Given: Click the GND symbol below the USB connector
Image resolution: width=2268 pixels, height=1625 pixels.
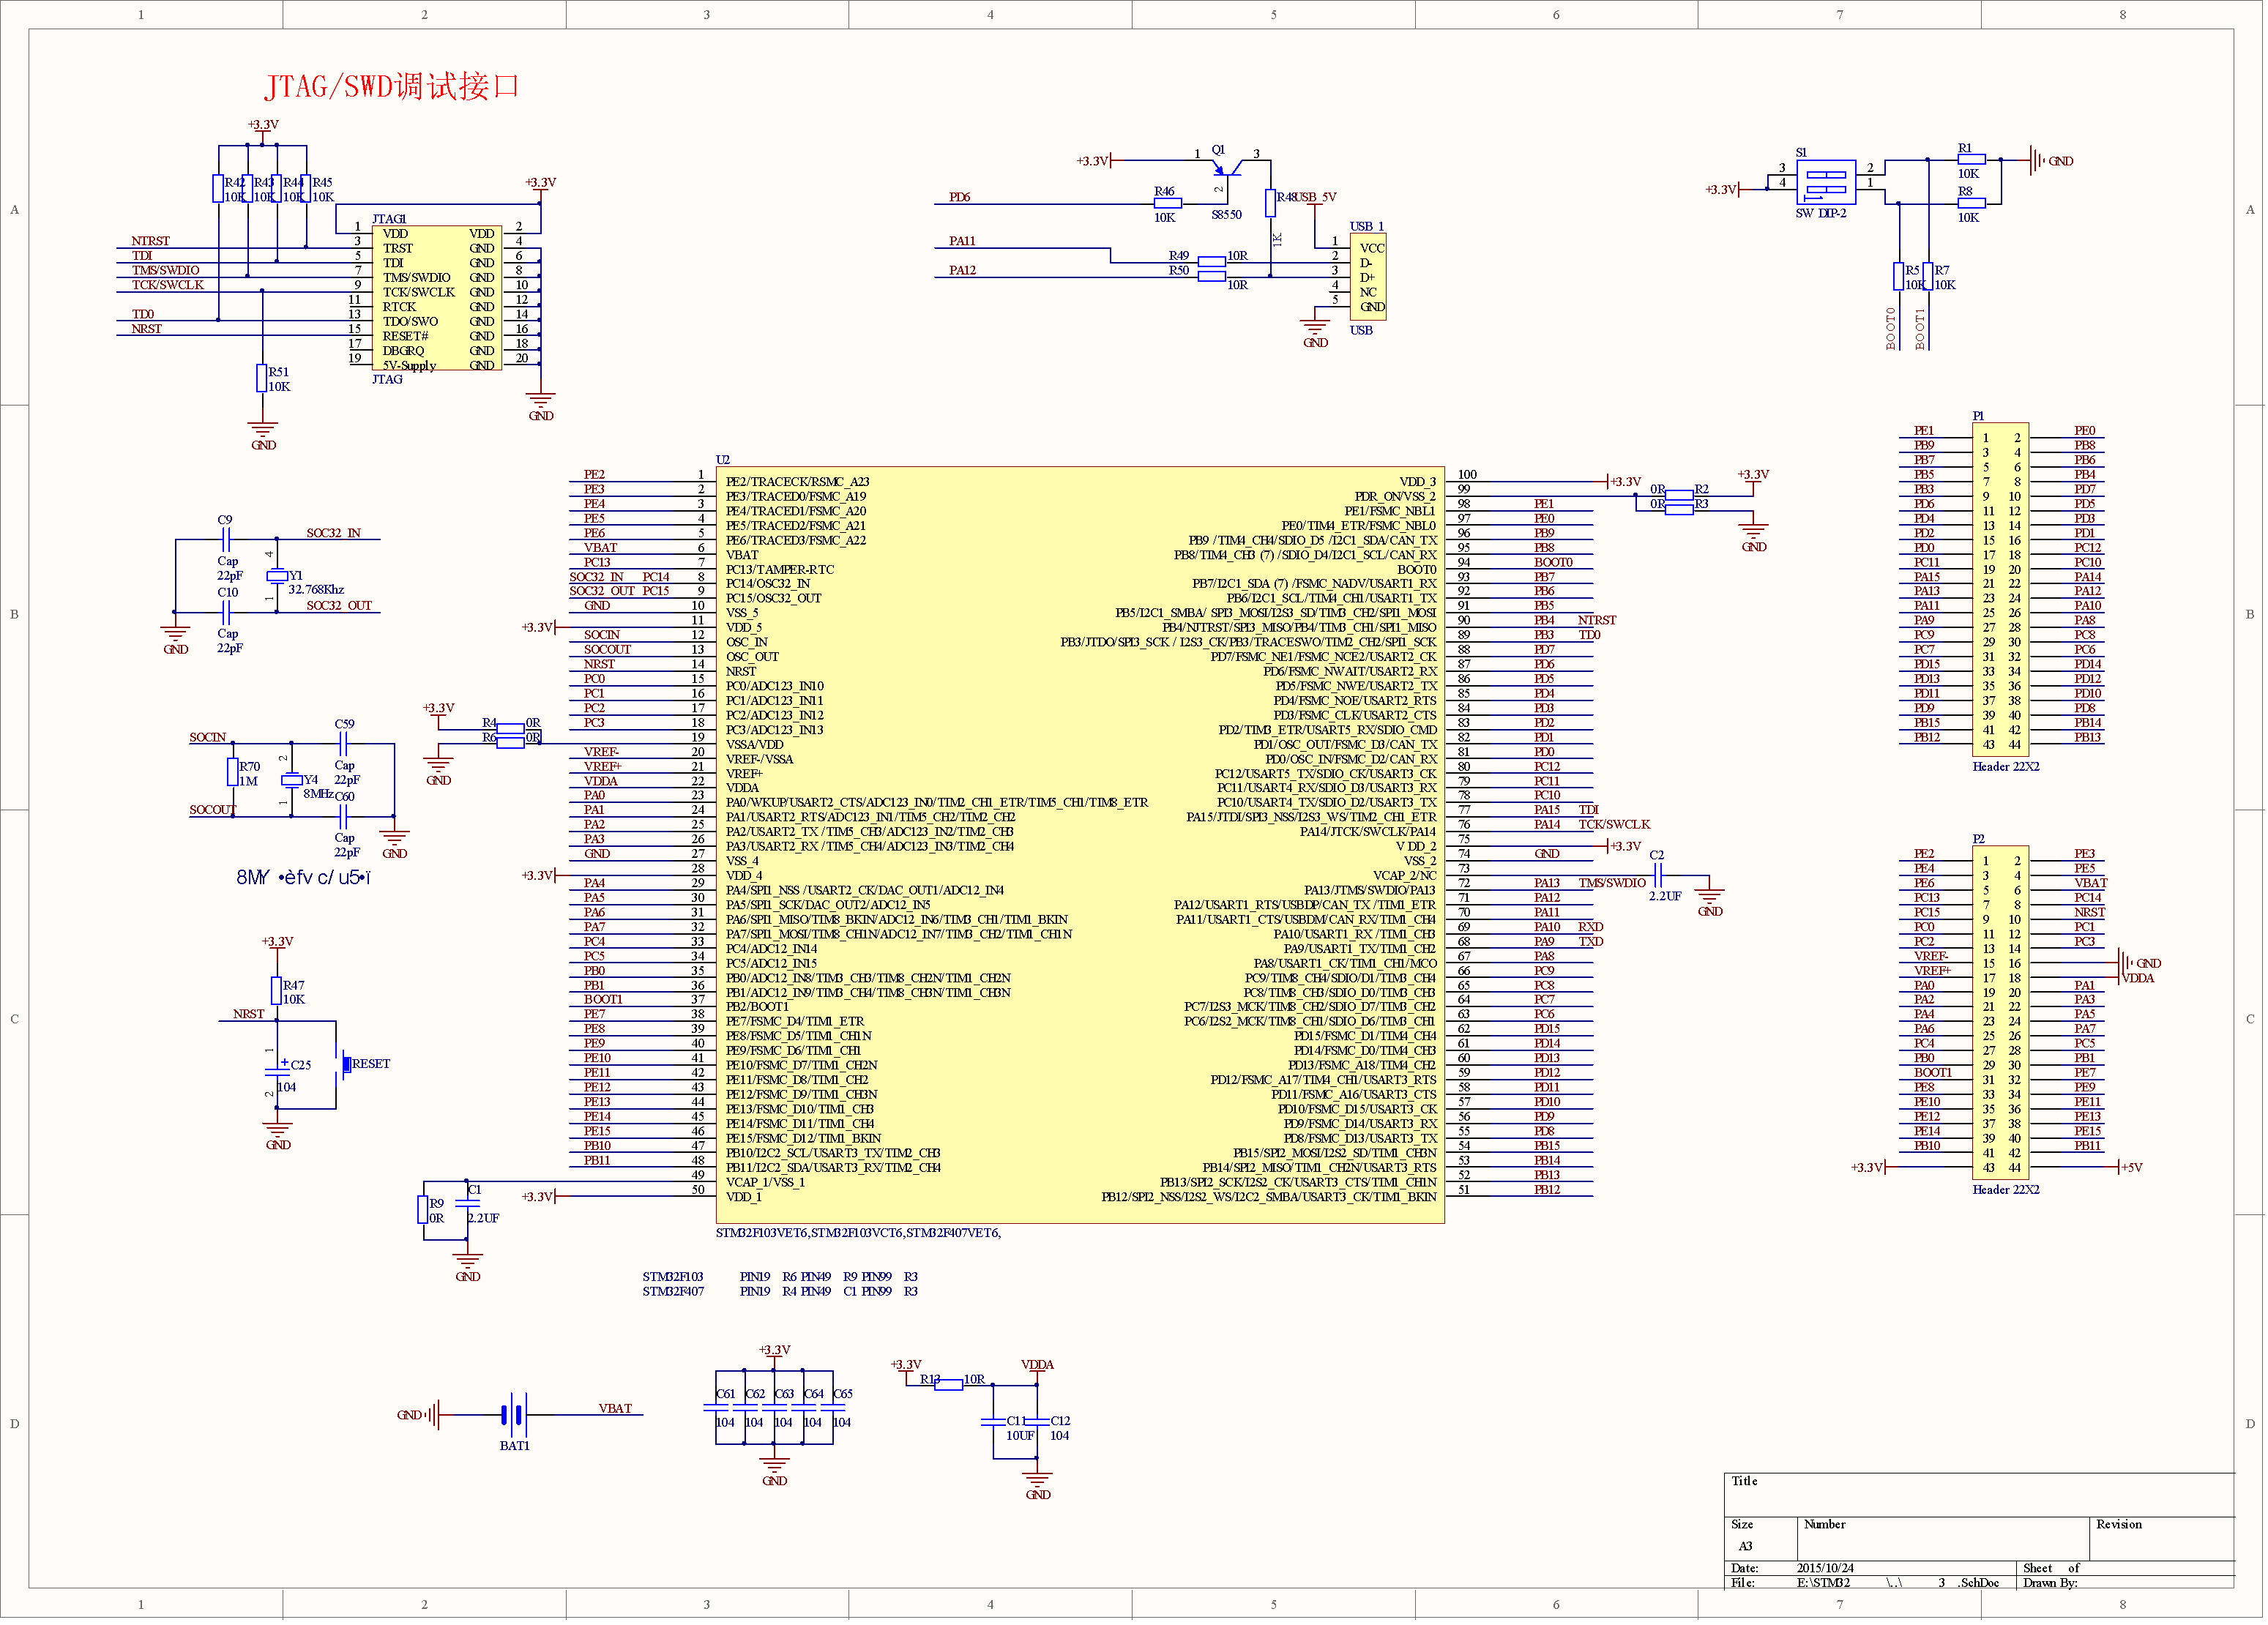Looking at the screenshot, I should (x=1315, y=334).
